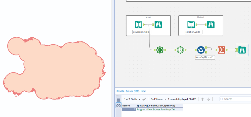Click the 'Results - Browse (138) - Input' title
The width and height of the screenshot is (251, 117).
pyautogui.click(x=131, y=91)
